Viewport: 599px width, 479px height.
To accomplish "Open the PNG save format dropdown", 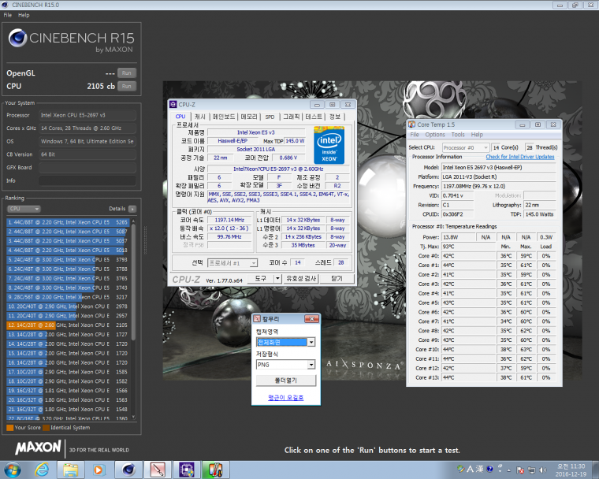I will click(285, 365).
